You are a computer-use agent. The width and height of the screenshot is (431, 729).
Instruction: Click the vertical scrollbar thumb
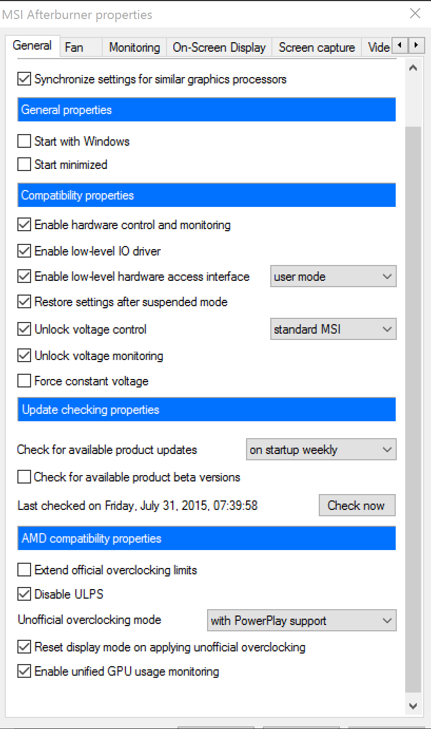413,406
